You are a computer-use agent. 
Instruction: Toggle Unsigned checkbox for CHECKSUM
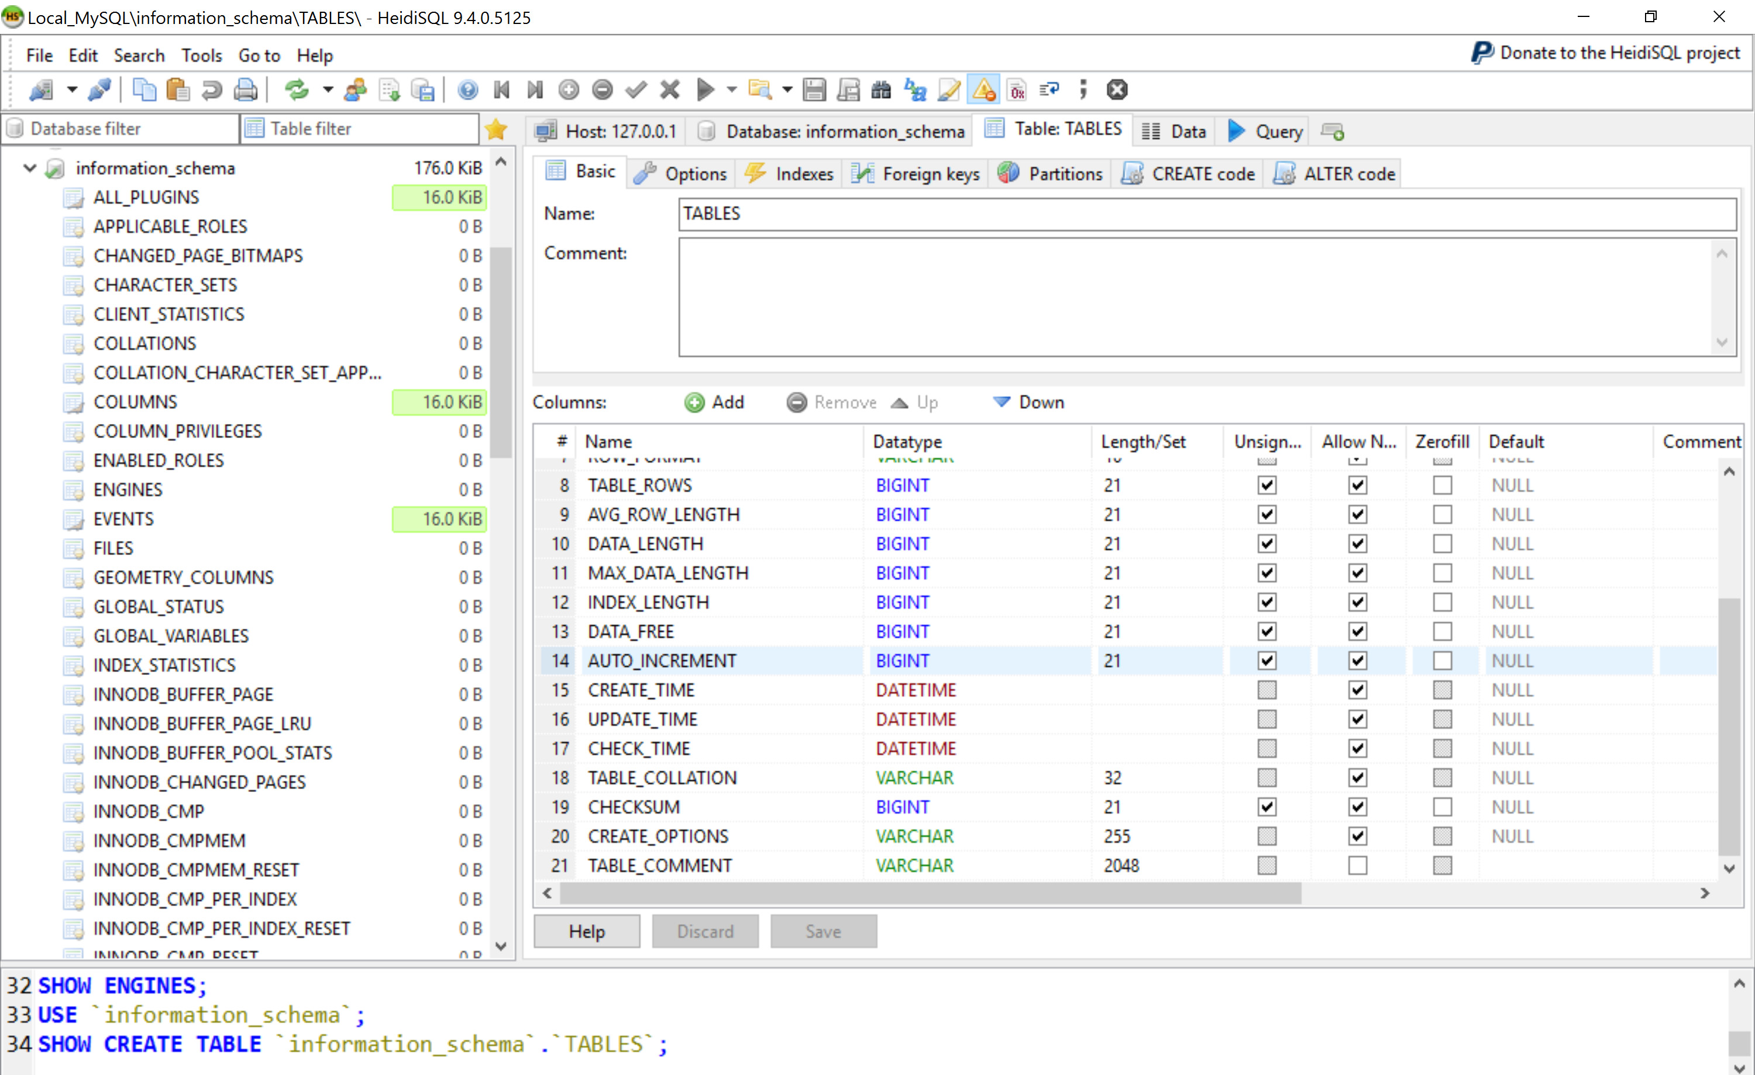[1267, 807]
